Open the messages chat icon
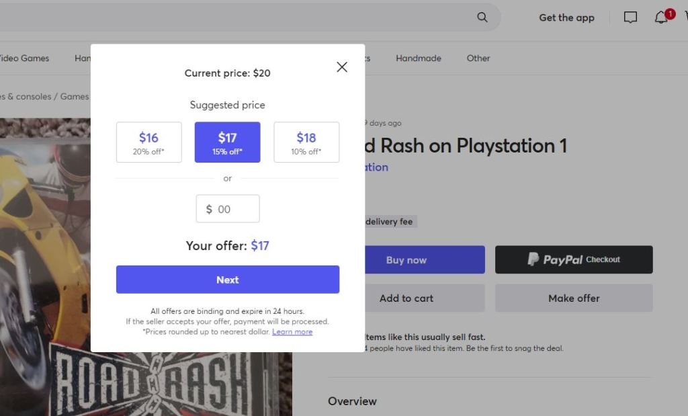Viewport: 688px width, 416px height. pos(630,17)
